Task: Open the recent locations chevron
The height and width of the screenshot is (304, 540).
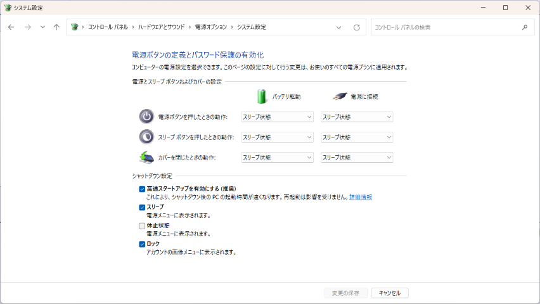Action: 42,27
